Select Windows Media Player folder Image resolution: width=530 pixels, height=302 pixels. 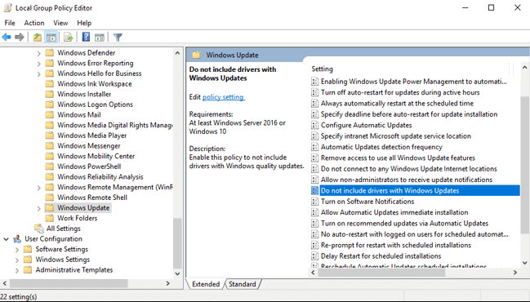92,135
